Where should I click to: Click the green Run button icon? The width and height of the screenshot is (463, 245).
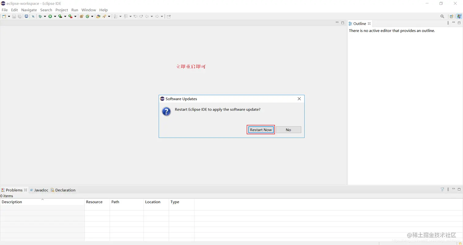50,16
